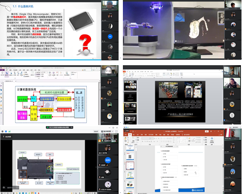Viewport: 242px width, 194px height.
Task: Select the third slide thumbnail in PowerPoint panel
Action: click(x=130, y=165)
